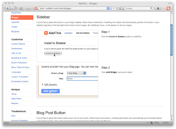
Task: Select the highlighted Blogger sidebar item
Action: pyautogui.click(x=22, y=17)
